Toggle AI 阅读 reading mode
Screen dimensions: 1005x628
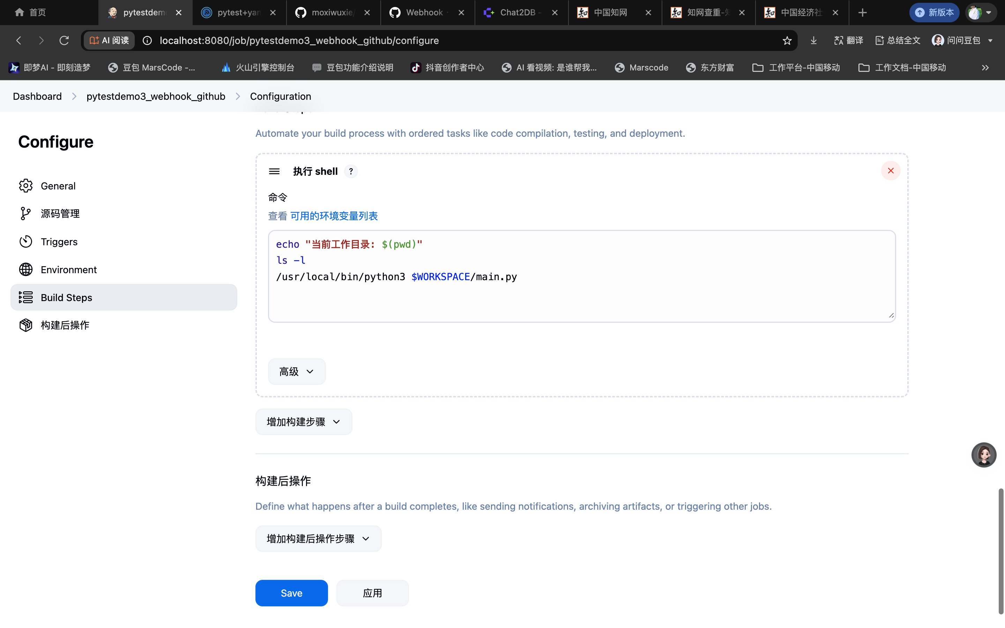(109, 41)
